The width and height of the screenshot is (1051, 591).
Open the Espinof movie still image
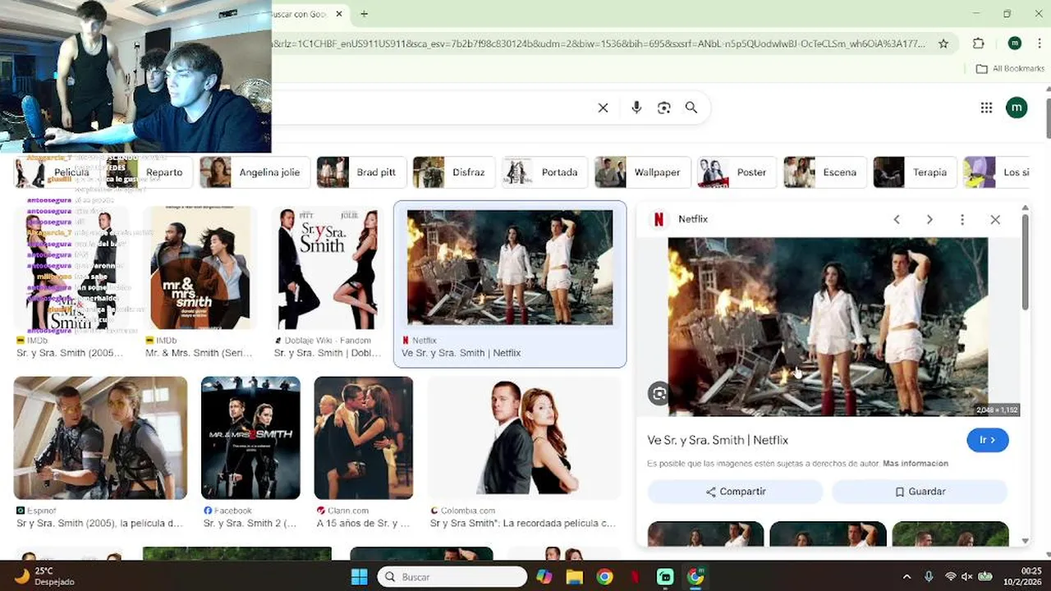click(x=100, y=438)
